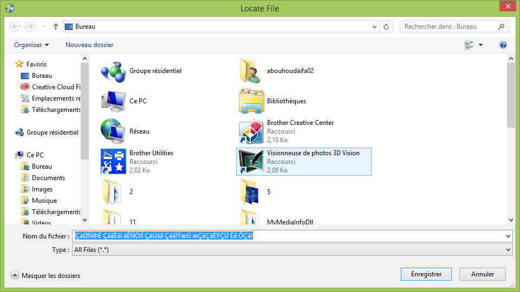Open the abouhoudaifa02 user folder
The image size is (520, 292).
tap(251, 71)
